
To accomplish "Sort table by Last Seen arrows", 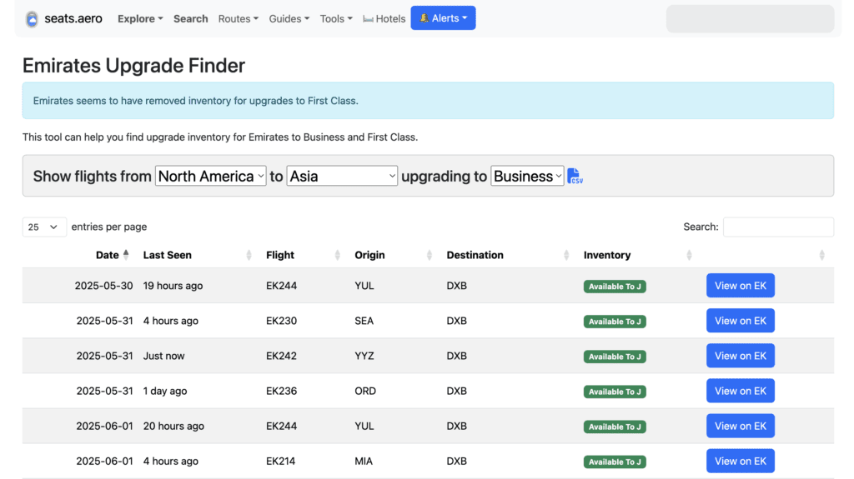I will [249, 255].
